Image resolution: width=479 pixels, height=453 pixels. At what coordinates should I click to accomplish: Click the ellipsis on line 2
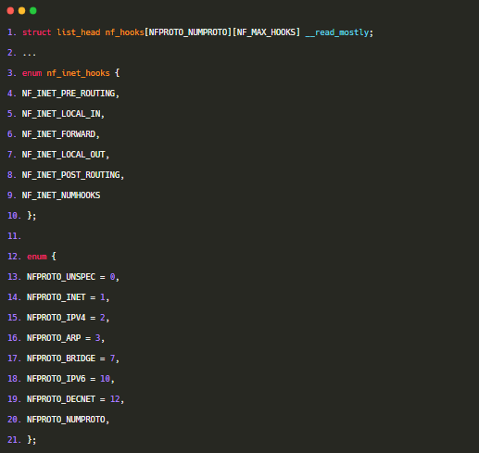click(30, 55)
